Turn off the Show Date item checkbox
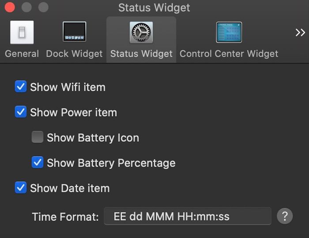Image resolution: width=309 pixels, height=238 pixels. 21,188
